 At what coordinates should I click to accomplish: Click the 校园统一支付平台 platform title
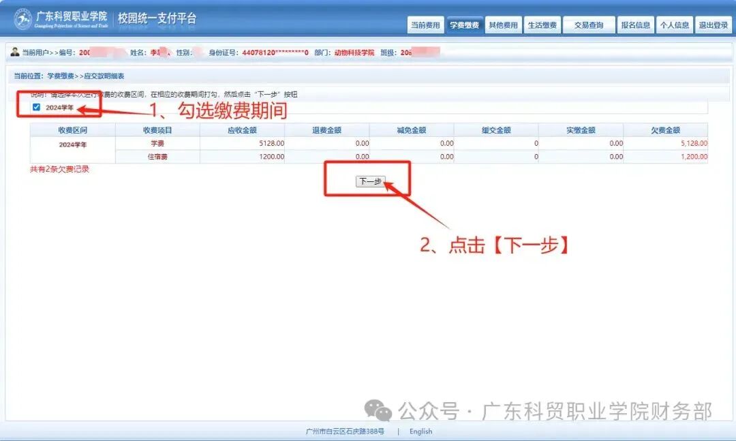tap(157, 18)
